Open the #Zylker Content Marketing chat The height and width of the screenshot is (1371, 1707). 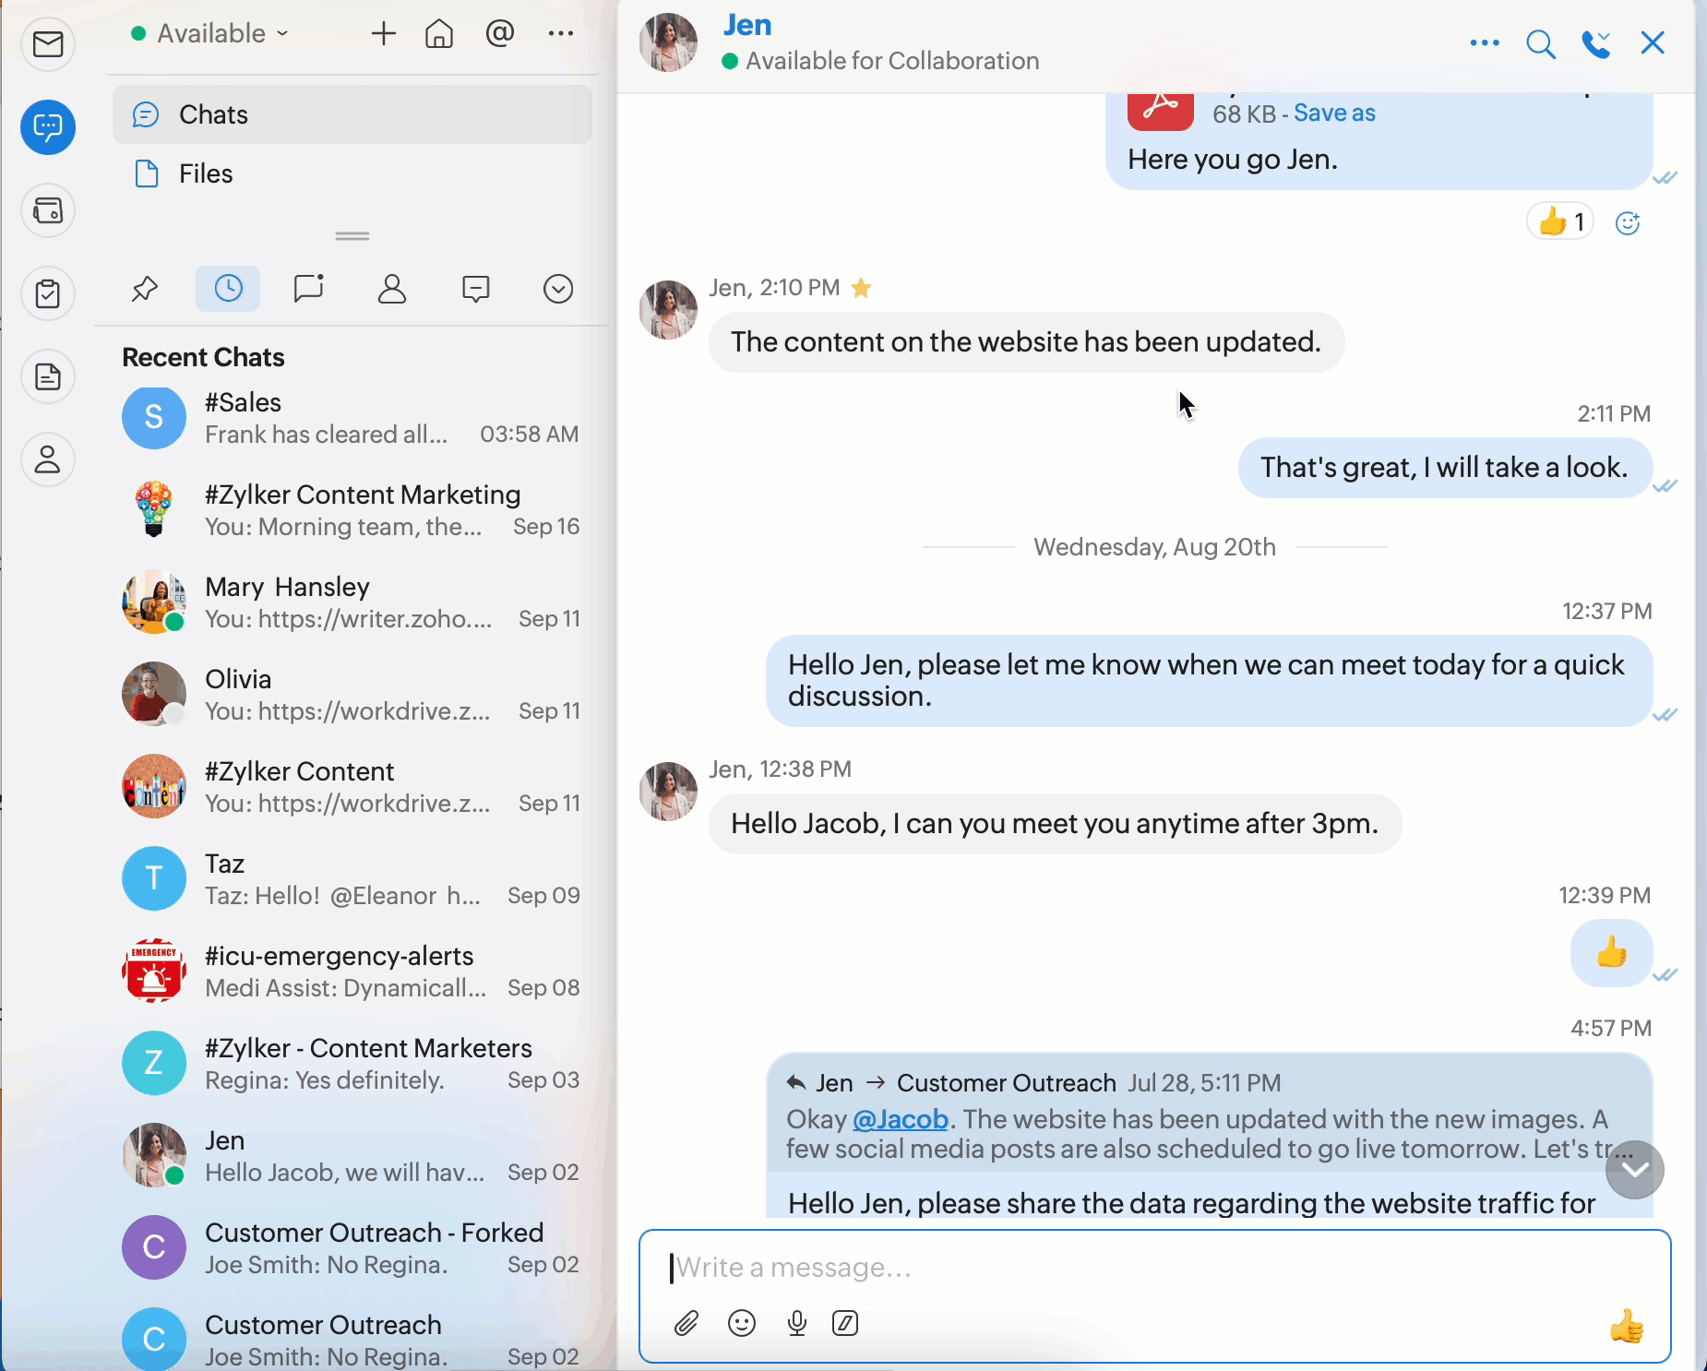[352, 510]
